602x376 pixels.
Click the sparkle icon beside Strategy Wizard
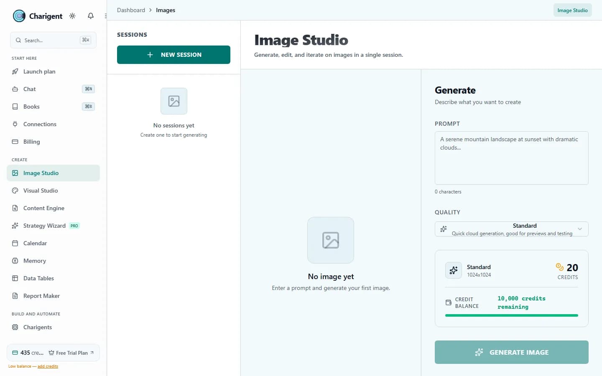[x=15, y=226]
